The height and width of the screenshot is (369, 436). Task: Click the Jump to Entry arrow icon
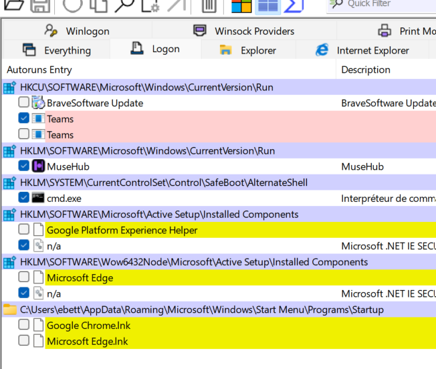click(177, 5)
